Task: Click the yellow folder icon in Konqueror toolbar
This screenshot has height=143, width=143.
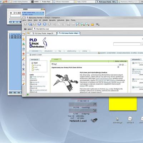Action: [x=93, y=25]
